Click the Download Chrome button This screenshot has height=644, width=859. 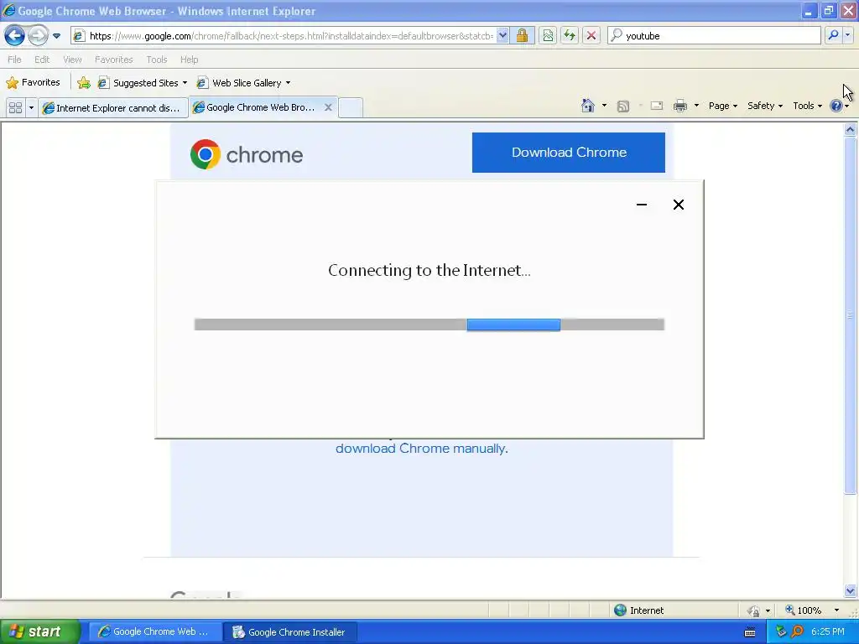pos(569,153)
